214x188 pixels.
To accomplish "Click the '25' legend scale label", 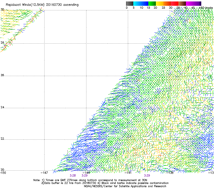I will point(163,8).
